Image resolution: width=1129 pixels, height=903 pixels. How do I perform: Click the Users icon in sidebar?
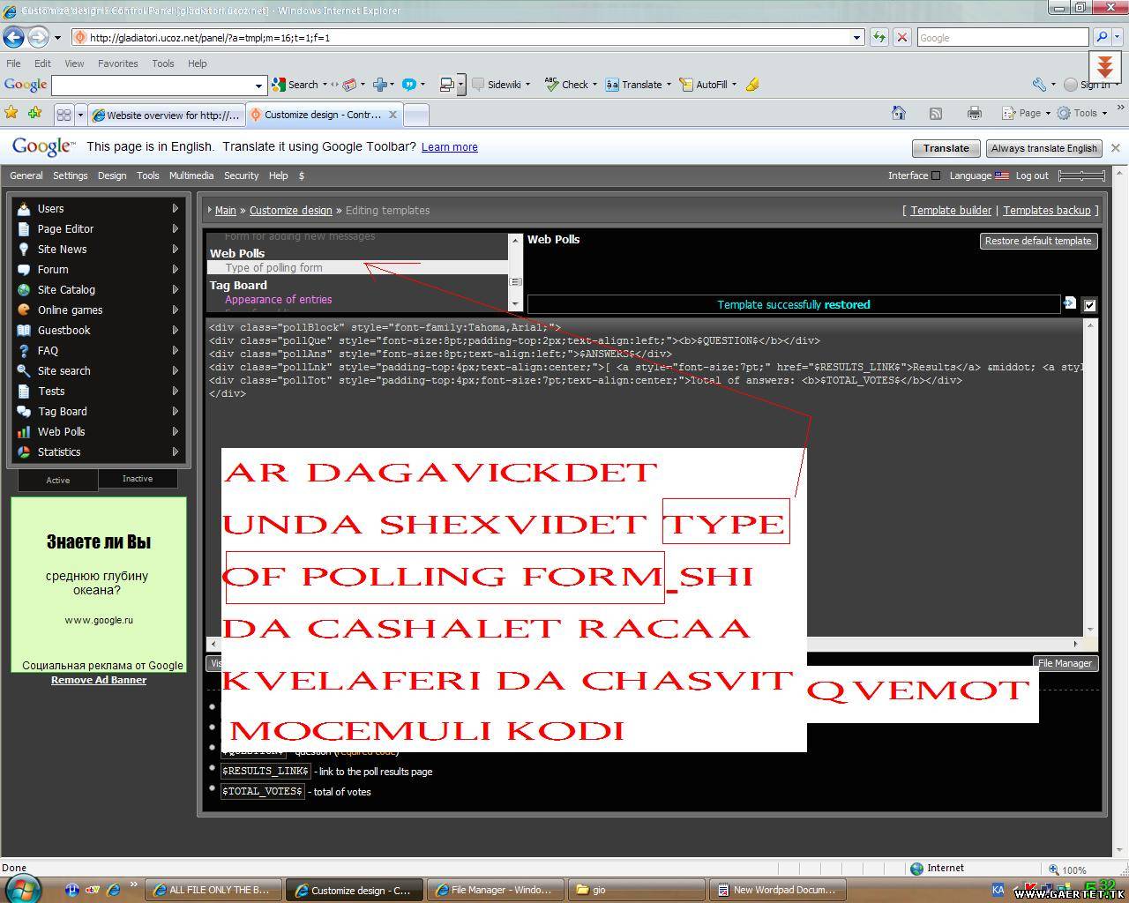click(x=24, y=209)
